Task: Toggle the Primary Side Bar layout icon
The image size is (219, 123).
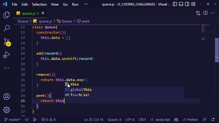Action: [x=175, y=4]
